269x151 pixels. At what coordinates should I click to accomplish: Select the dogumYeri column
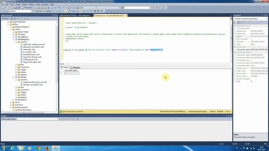coord(32,57)
